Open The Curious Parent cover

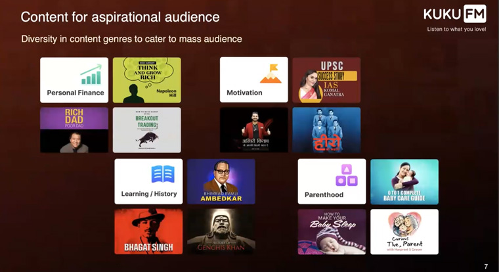(x=404, y=231)
